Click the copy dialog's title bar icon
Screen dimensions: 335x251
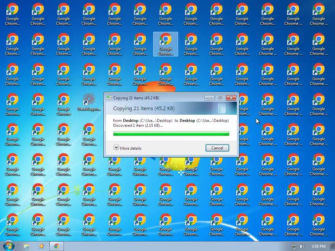(x=109, y=98)
